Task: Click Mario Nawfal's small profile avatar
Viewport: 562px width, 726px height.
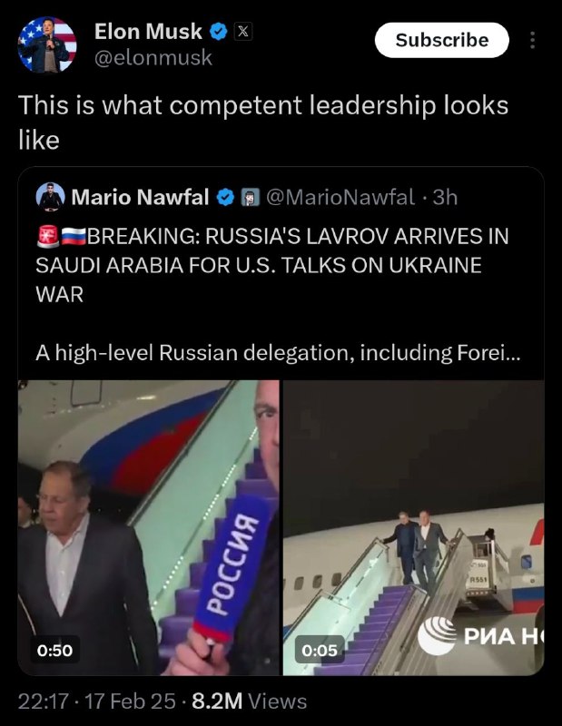Action: tap(51, 196)
